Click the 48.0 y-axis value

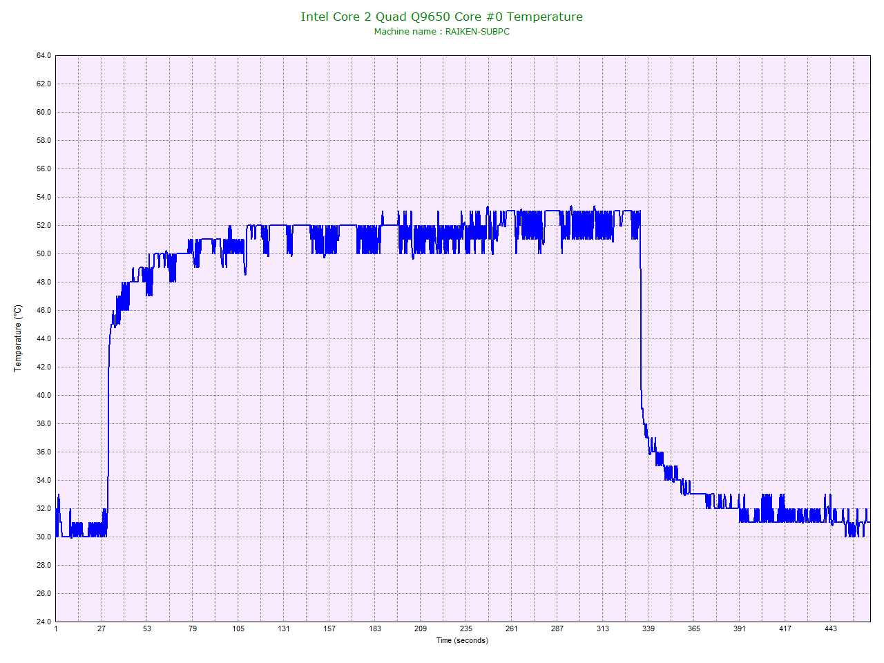(44, 282)
